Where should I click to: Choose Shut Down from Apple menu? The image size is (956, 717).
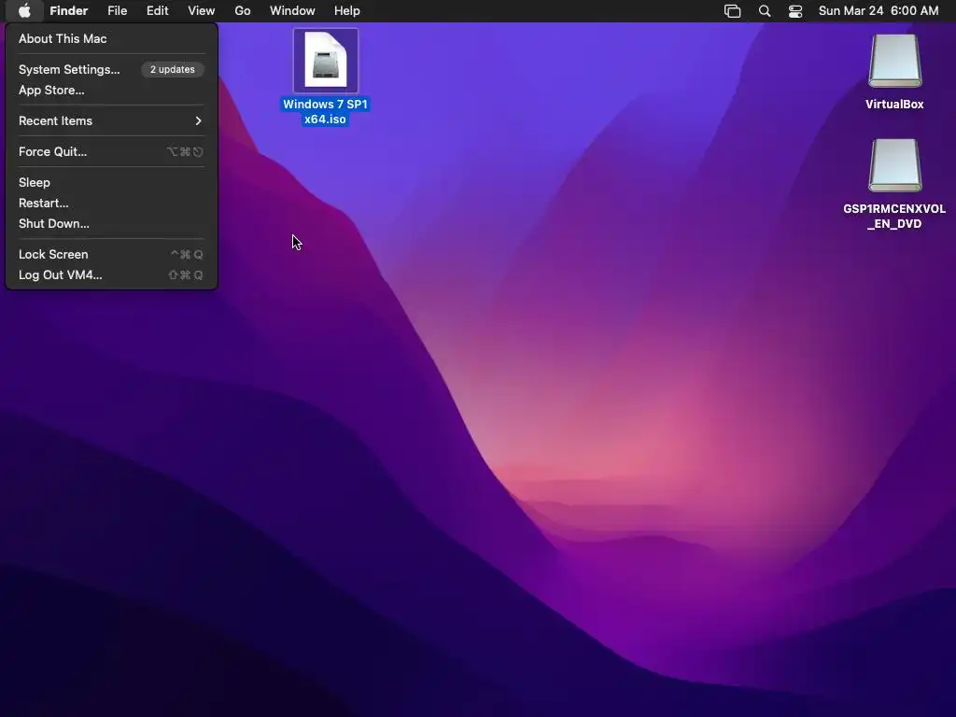[112, 224]
